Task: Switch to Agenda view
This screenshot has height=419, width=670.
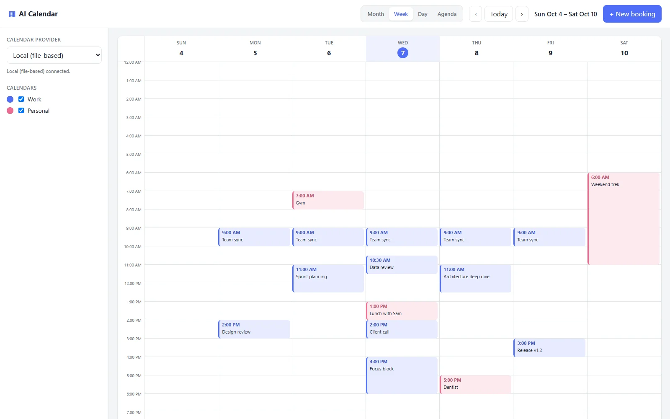Action: pos(447,14)
